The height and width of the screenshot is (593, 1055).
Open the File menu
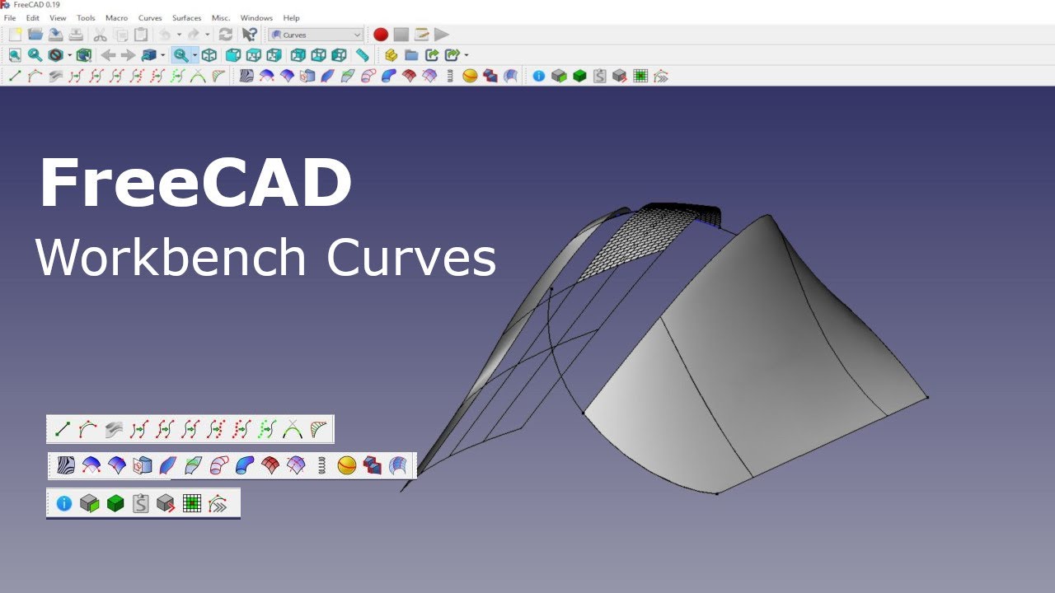coord(10,17)
